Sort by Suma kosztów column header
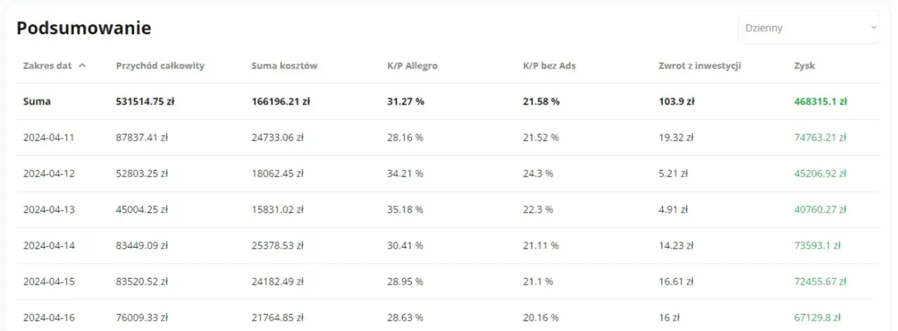 [284, 66]
